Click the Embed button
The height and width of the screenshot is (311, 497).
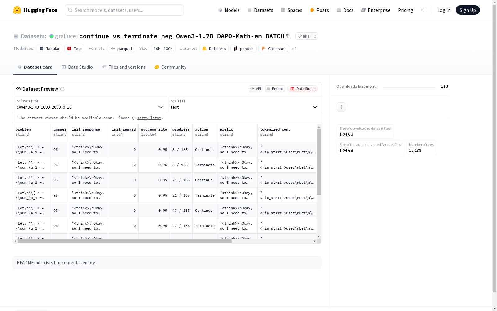[275, 89]
